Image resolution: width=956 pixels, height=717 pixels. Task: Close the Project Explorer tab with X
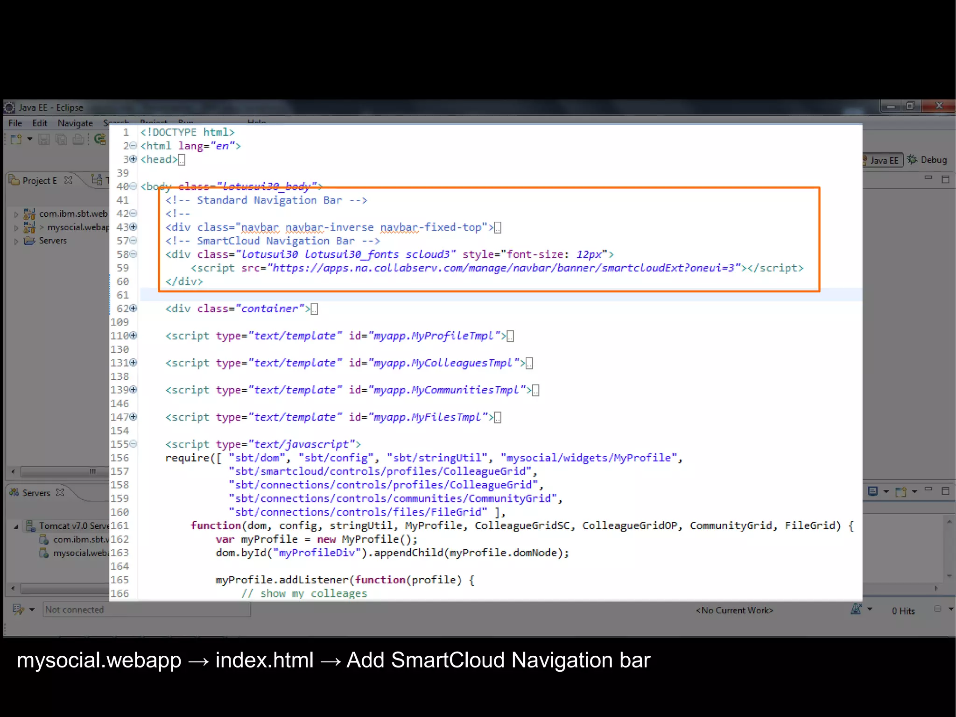[69, 180]
